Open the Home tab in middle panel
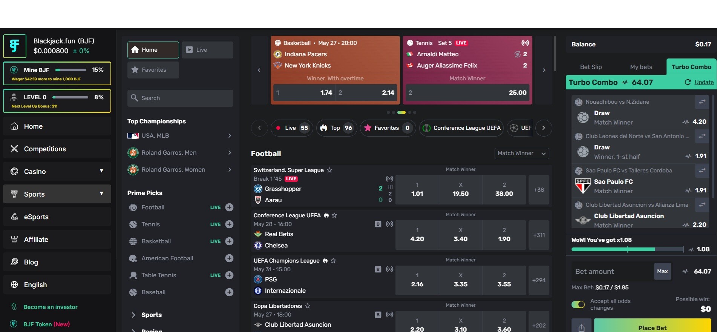Viewport: 717px width, 332px height. (x=153, y=50)
